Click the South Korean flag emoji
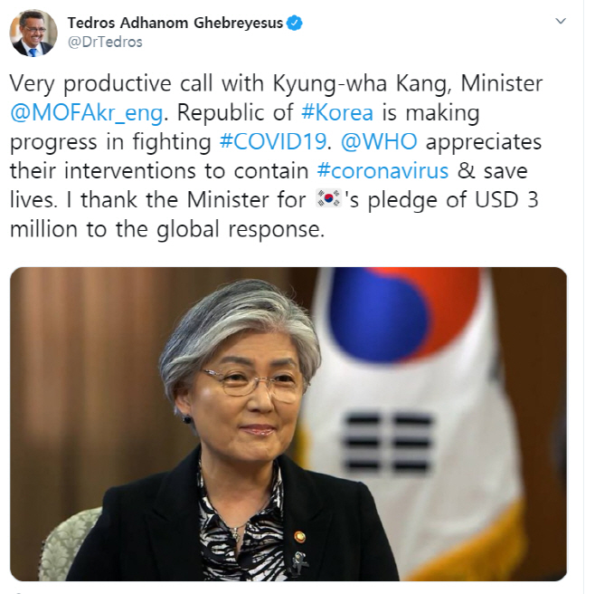 coord(328,199)
